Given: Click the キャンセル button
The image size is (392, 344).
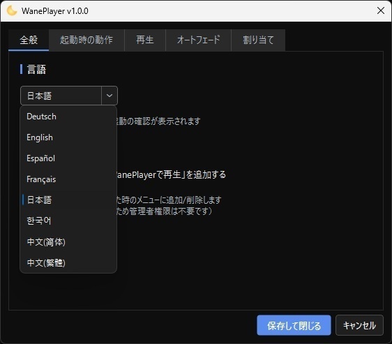Looking at the screenshot, I should point(359,325).
